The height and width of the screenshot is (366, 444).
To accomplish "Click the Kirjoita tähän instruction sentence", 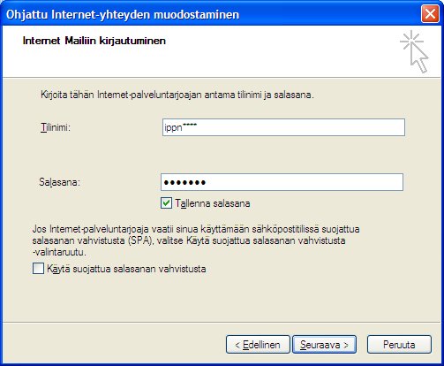I will pos(177,95).
